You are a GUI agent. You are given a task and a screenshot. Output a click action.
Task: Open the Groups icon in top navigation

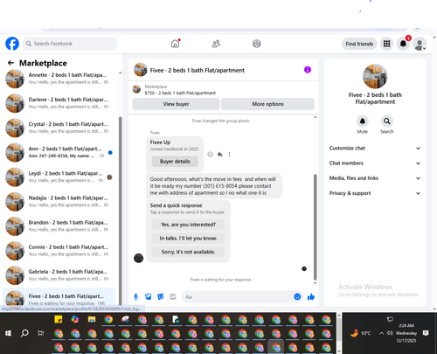click(257, 44)
